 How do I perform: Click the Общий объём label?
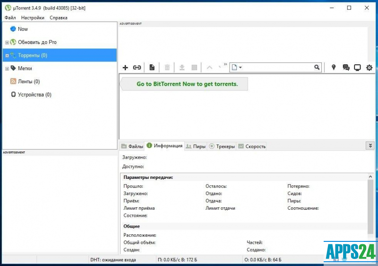[139, 242]
